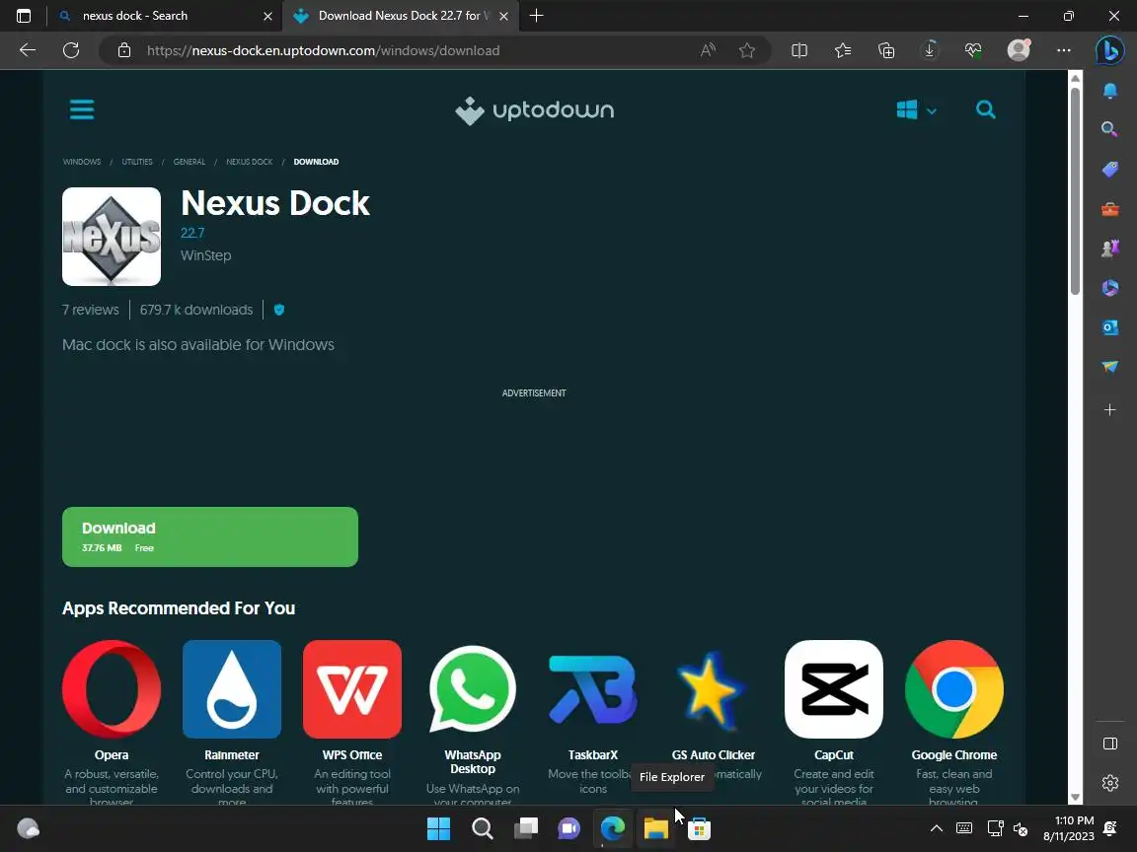Viewport: 1137px width, 852px height.
Task: Click the vertical scrollbar thumb
Action: pyautogui.click(x=1076, y=189)
